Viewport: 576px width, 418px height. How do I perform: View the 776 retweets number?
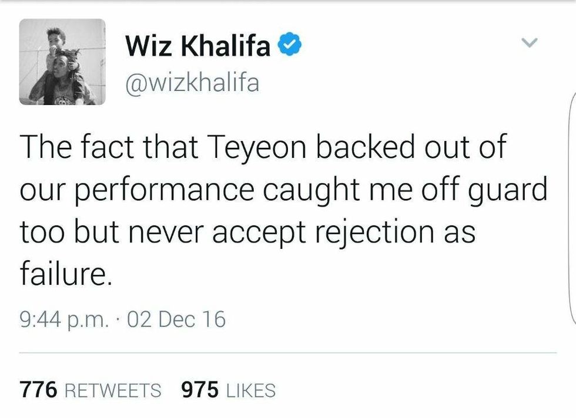point(38,389)
